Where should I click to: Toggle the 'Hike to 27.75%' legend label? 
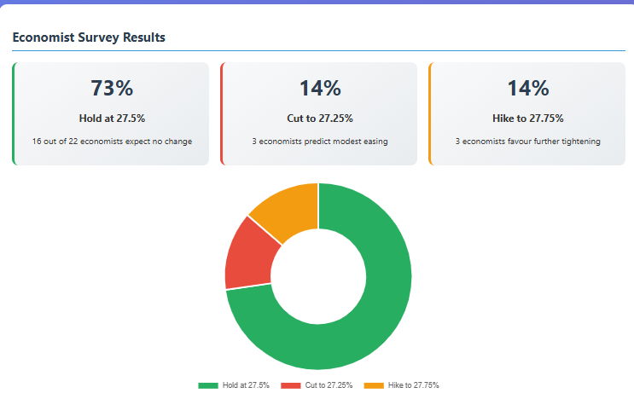tap(413, 385)
